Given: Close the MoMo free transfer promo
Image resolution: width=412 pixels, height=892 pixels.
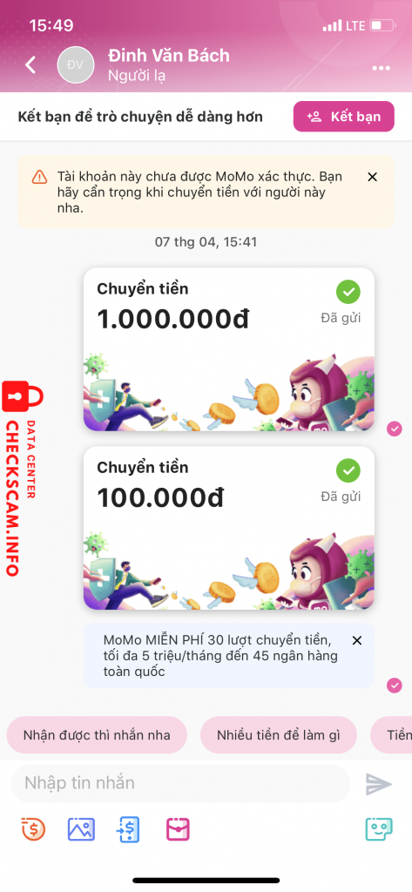Looking at the screenshot, I should [x=357, y=640].
